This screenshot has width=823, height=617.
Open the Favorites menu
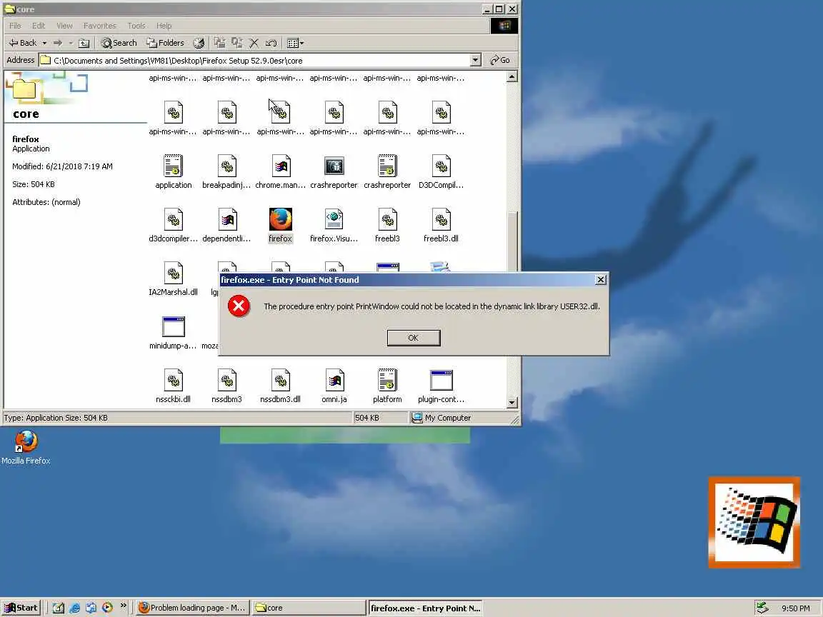(100, 26)
